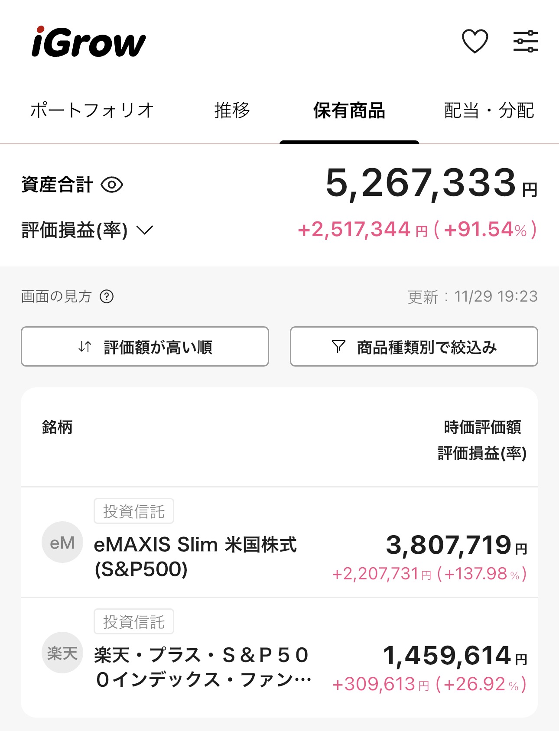Expand the 評価損益(率) dropdown chevron

pos(145,230)
